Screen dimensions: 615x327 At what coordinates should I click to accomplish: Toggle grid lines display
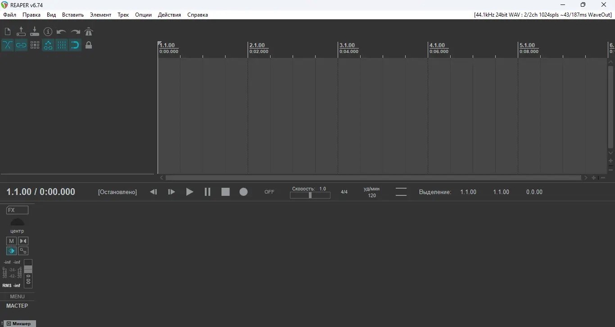click(62, 45)
